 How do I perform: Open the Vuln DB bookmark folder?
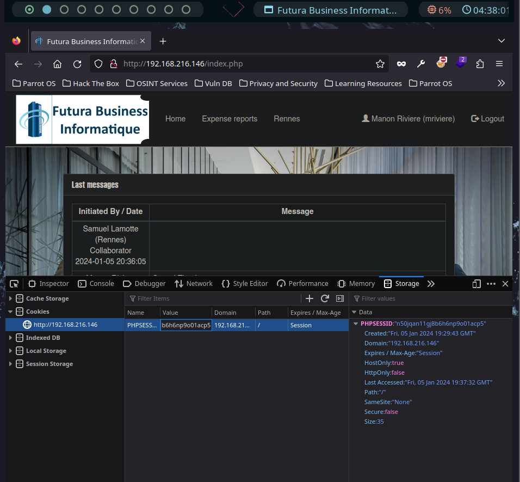[213, 83]
